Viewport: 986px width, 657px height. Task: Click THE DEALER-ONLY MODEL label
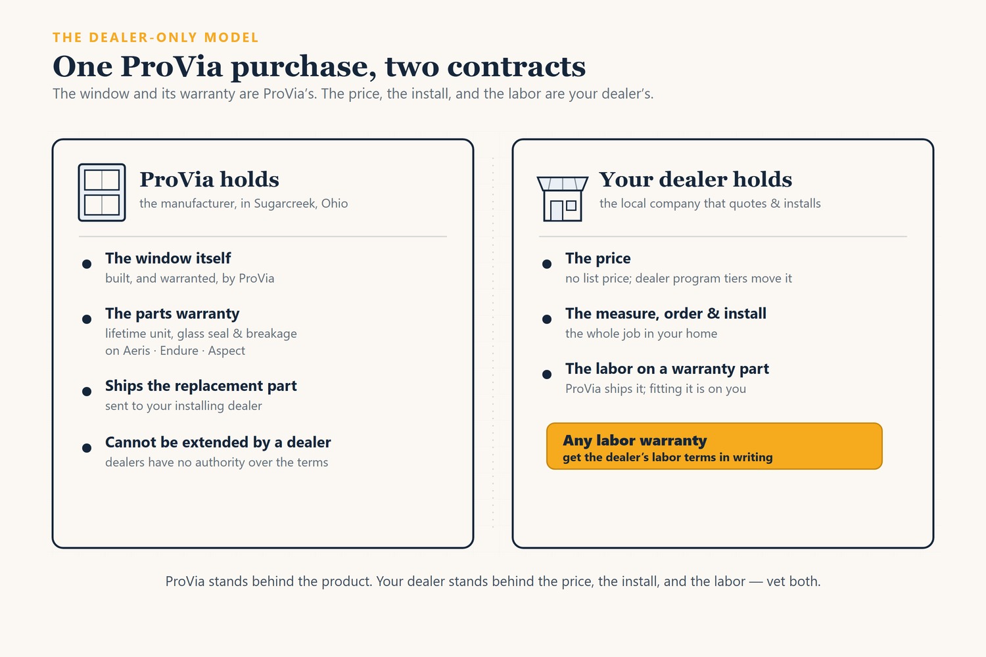(x=156, y=37)
